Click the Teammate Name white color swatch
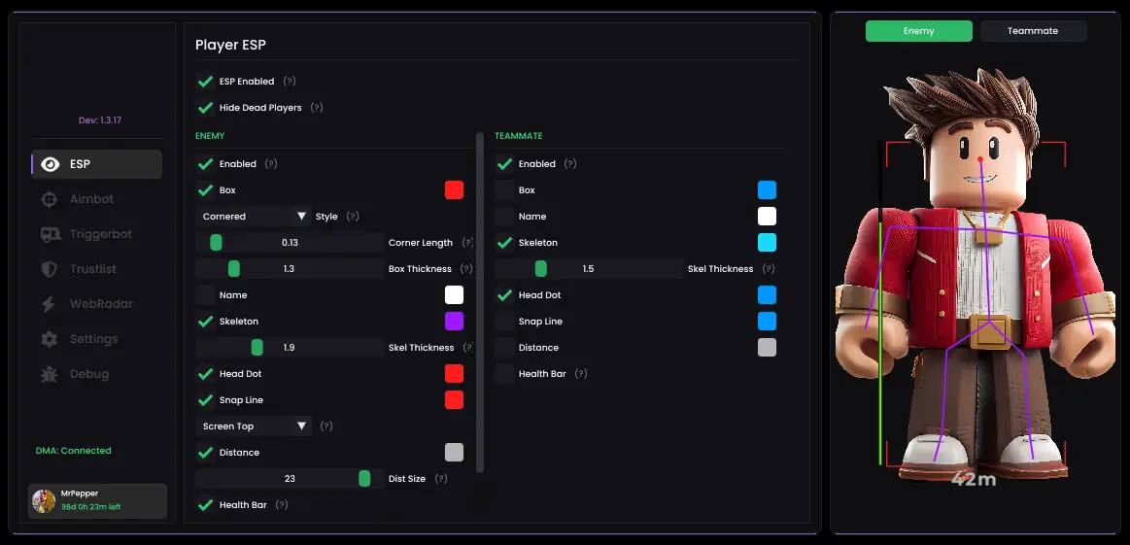Image resolution: width=1130 pixels, height=545 pixels. (767, 217)
